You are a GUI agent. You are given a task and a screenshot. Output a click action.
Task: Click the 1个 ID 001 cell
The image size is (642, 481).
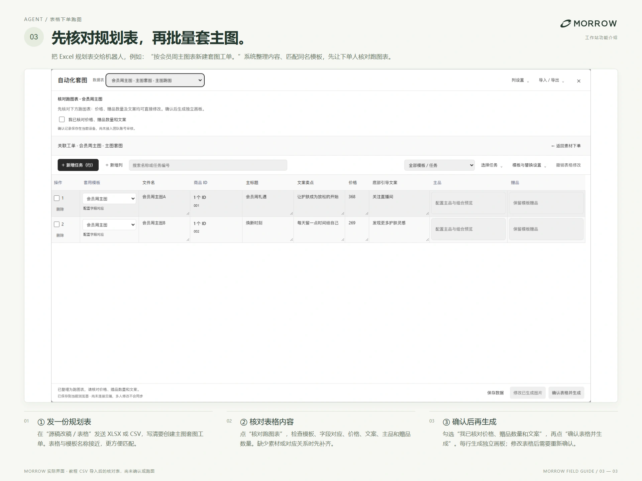216,203
